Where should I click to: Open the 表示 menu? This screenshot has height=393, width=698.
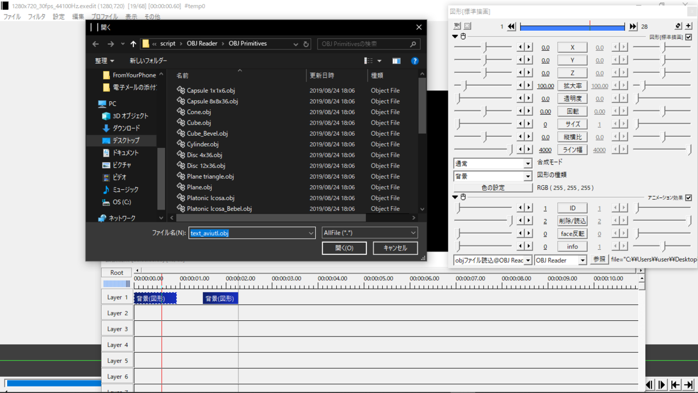click(x=131, y=17)
